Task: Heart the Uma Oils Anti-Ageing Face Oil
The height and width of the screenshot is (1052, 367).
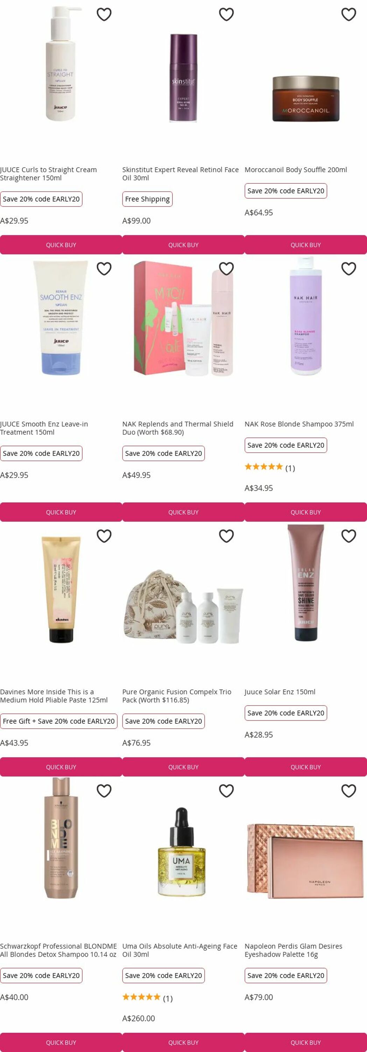Action: pos(226,791)
